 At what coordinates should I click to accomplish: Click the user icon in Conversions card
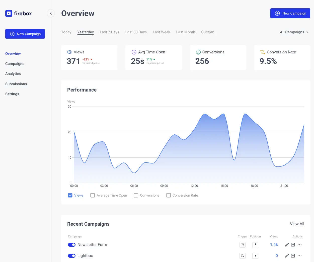(x=198, y=52)
